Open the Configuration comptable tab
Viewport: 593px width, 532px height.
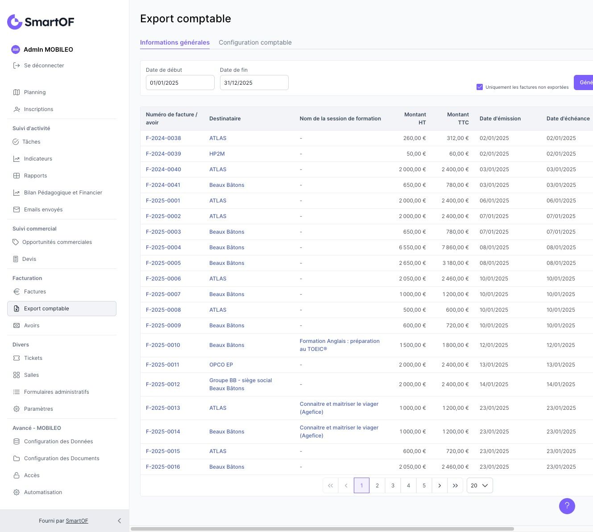255,42
